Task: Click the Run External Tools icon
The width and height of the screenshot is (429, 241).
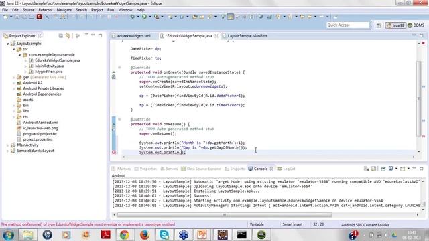Action: (x=156, y=17)
